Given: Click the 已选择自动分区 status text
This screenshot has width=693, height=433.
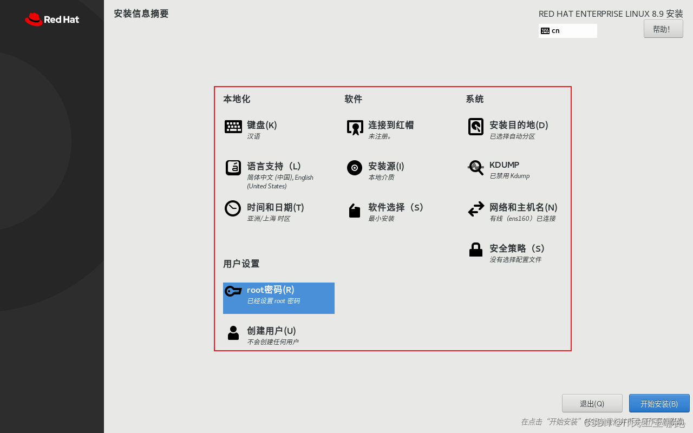Looking at the screenshot, I should coord(512,136).
